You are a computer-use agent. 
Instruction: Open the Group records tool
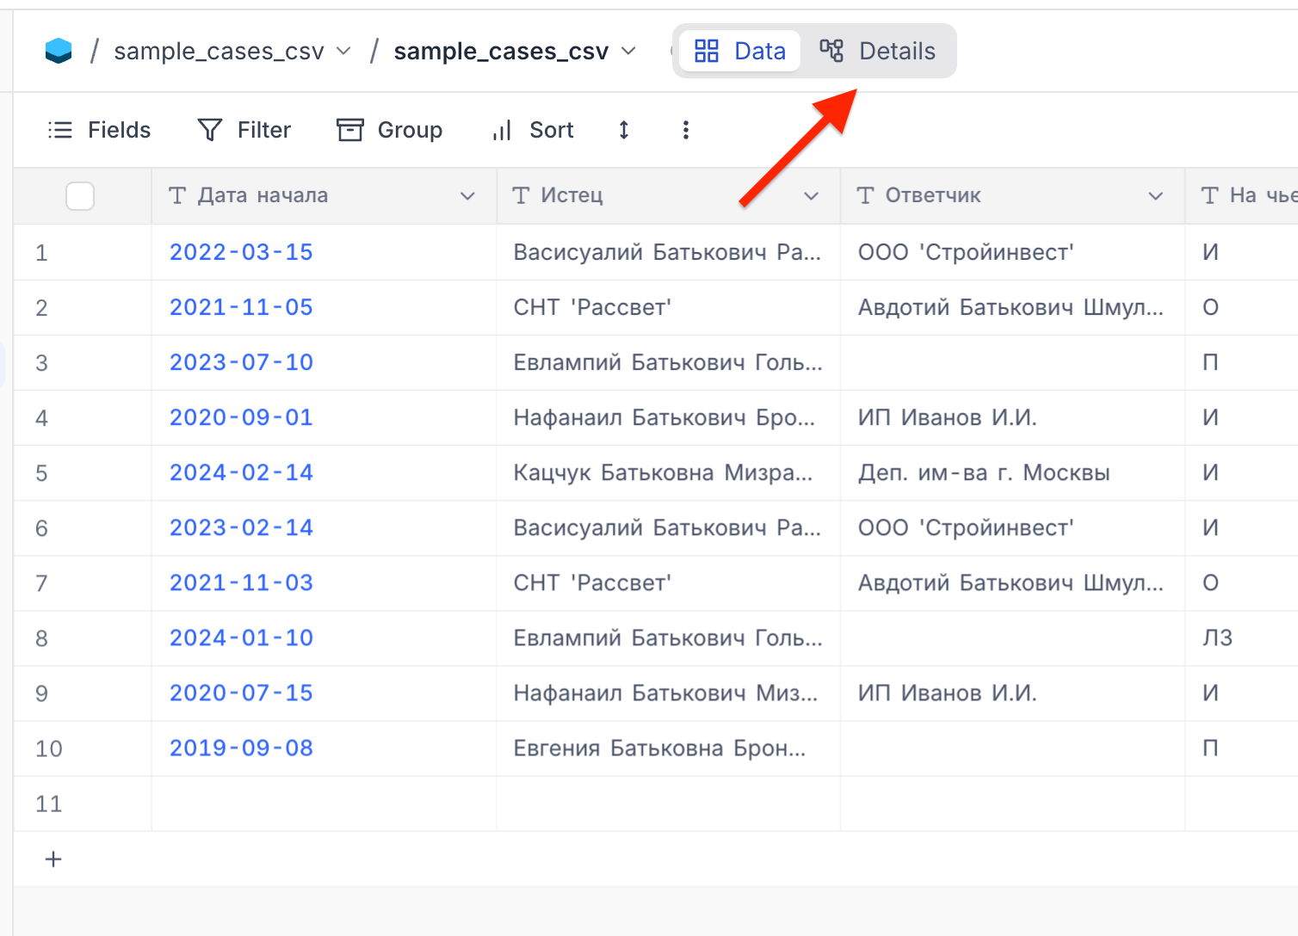coord(349,130)
